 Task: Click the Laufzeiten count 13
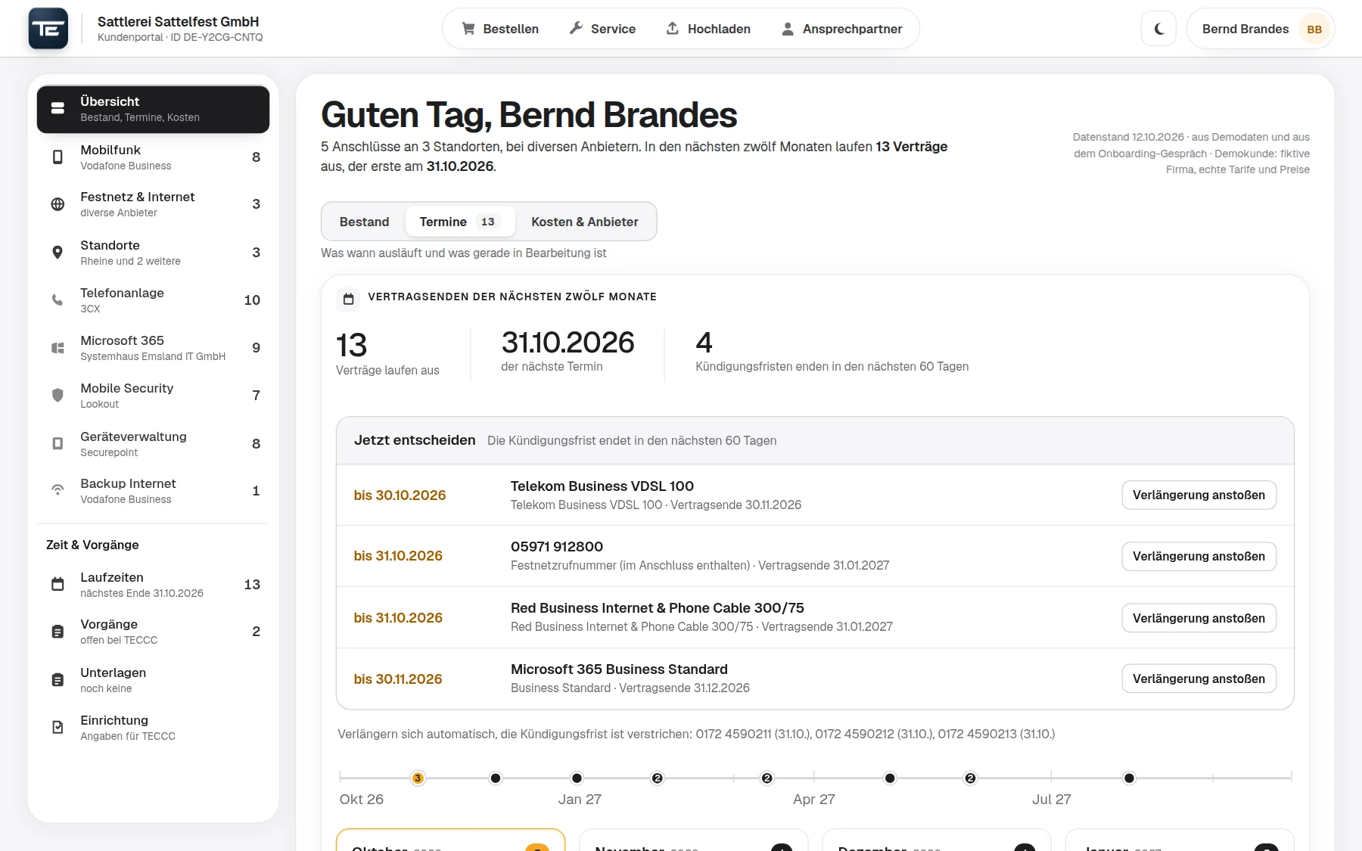pyautogui.click(x=252, y=585)
